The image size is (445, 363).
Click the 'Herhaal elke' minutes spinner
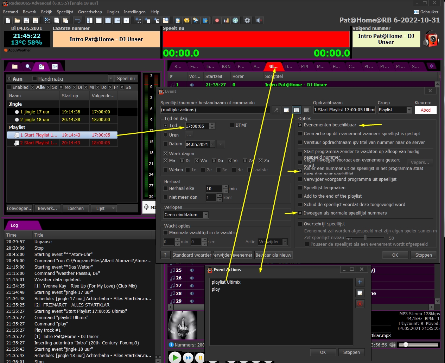click(226, 189)
